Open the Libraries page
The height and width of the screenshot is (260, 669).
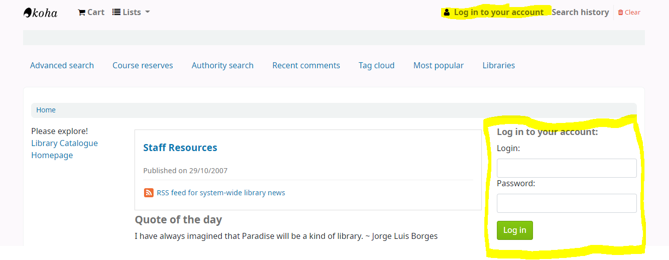[499, 65]
